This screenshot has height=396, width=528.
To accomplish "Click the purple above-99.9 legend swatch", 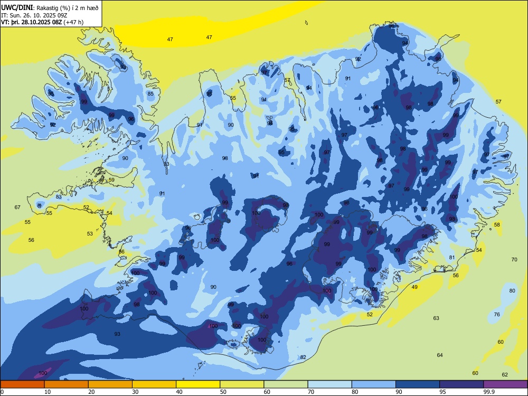I will click(x=505, y=384).
